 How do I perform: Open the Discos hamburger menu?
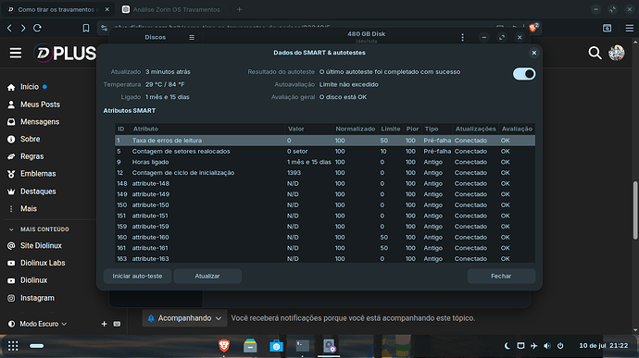tap(192, 38)
